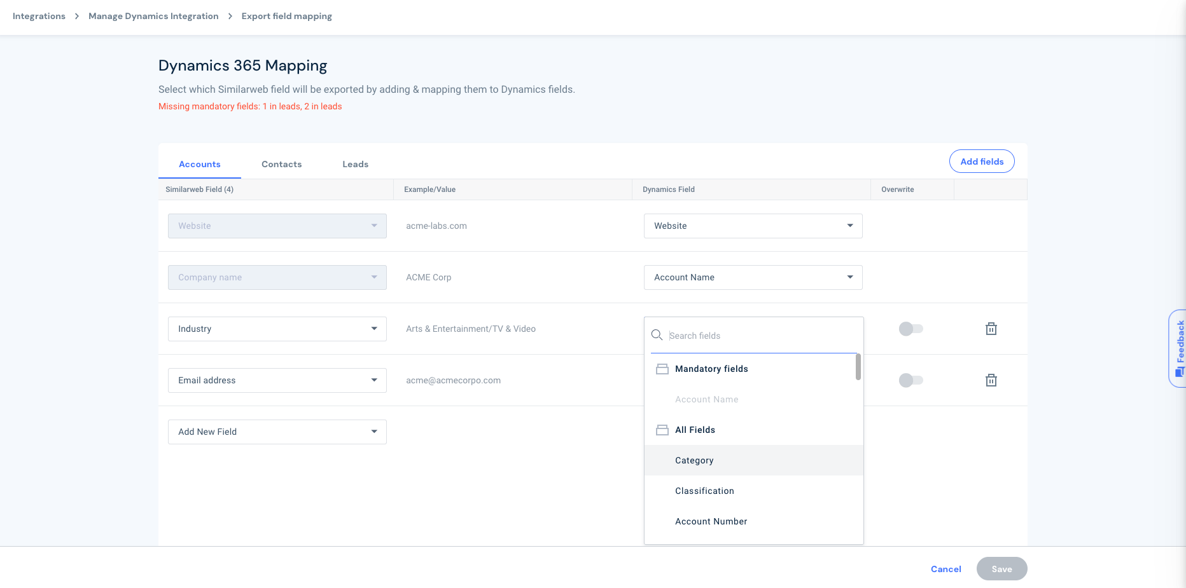Viewport: 1186px width, 588px height.
Task: Open the Feedback side tab
Action: coord(1178,348)
